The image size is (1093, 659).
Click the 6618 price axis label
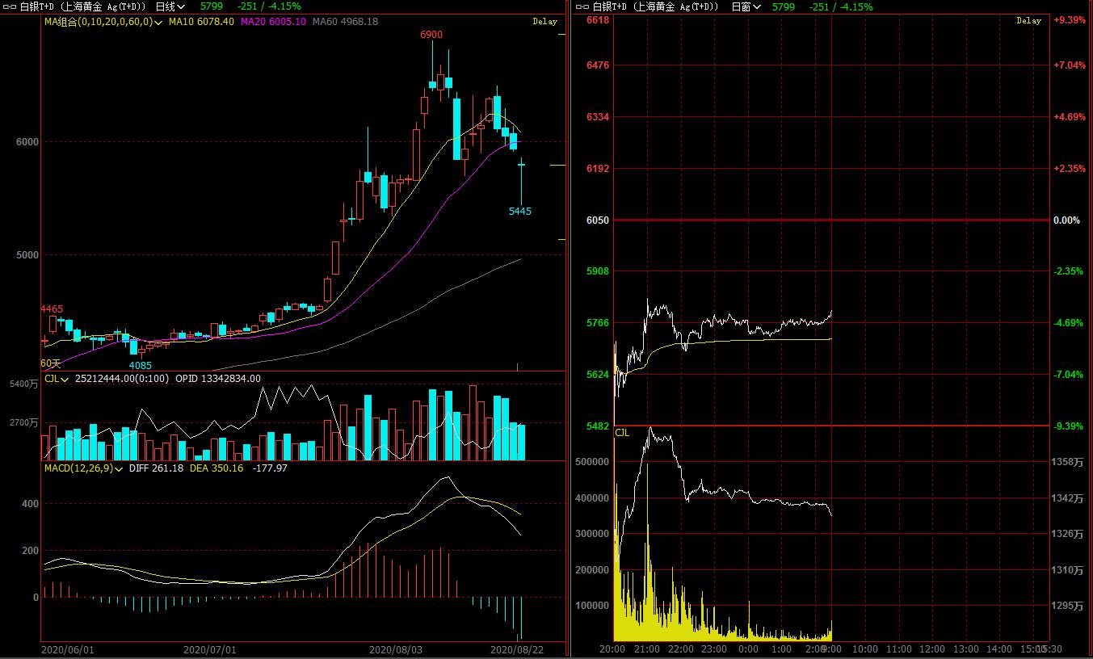(598, 20)
